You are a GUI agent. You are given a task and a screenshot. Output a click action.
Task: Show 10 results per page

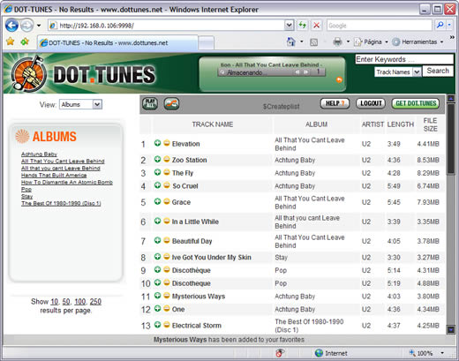(54, 302)
